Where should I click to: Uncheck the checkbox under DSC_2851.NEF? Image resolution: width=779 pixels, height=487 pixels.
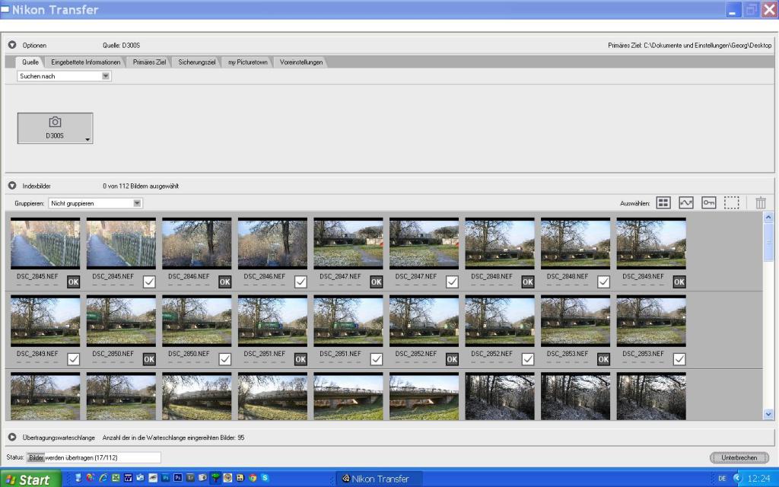coord(376,359)
